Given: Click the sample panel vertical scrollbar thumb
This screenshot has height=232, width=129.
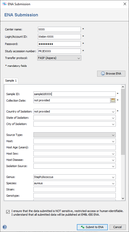Looking at the screenshot, I should (123, 122).
